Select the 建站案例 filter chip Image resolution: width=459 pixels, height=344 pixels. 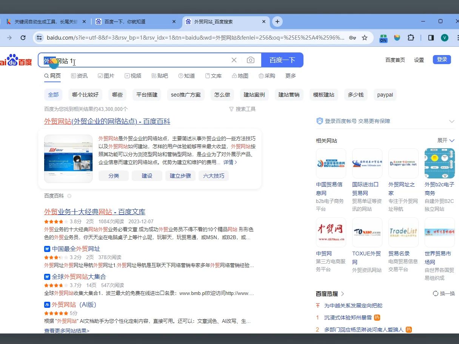pos(254,95)
